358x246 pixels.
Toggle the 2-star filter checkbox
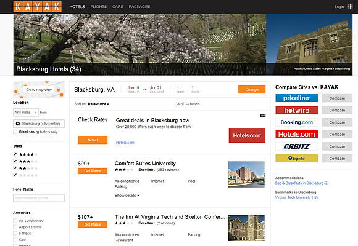[15, 168]
